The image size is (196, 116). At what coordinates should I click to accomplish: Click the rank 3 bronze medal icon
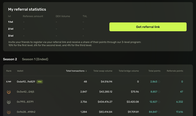tap(9, 112)
